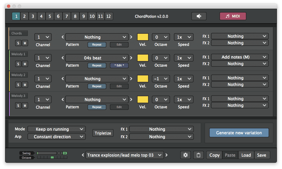Screen dimensions: 282x169
Task: Toggle Repeat for Melody 1 pattern
Action: pos(97,65)
